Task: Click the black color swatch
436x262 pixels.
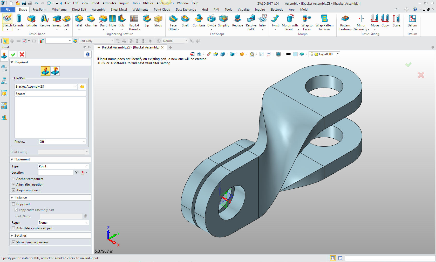Action: (x=288, y=54)
